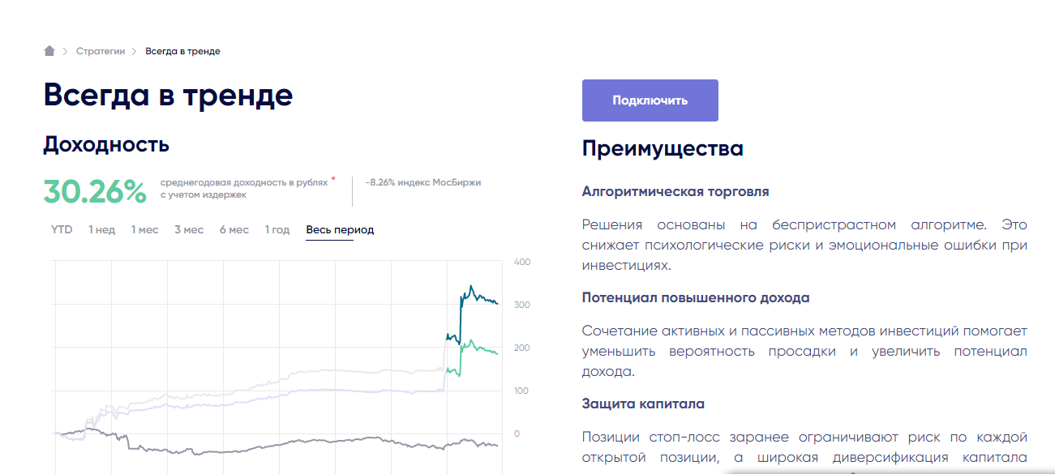The image size is (1055, 474).
Task: Click the Потенциал повышенного дохода subheading
Action: pyautogui.click(x=696, y=297)
